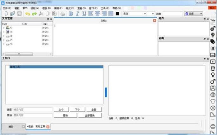217x135 pixels.
Task: Toggle bold formatting
Action: 71,14
